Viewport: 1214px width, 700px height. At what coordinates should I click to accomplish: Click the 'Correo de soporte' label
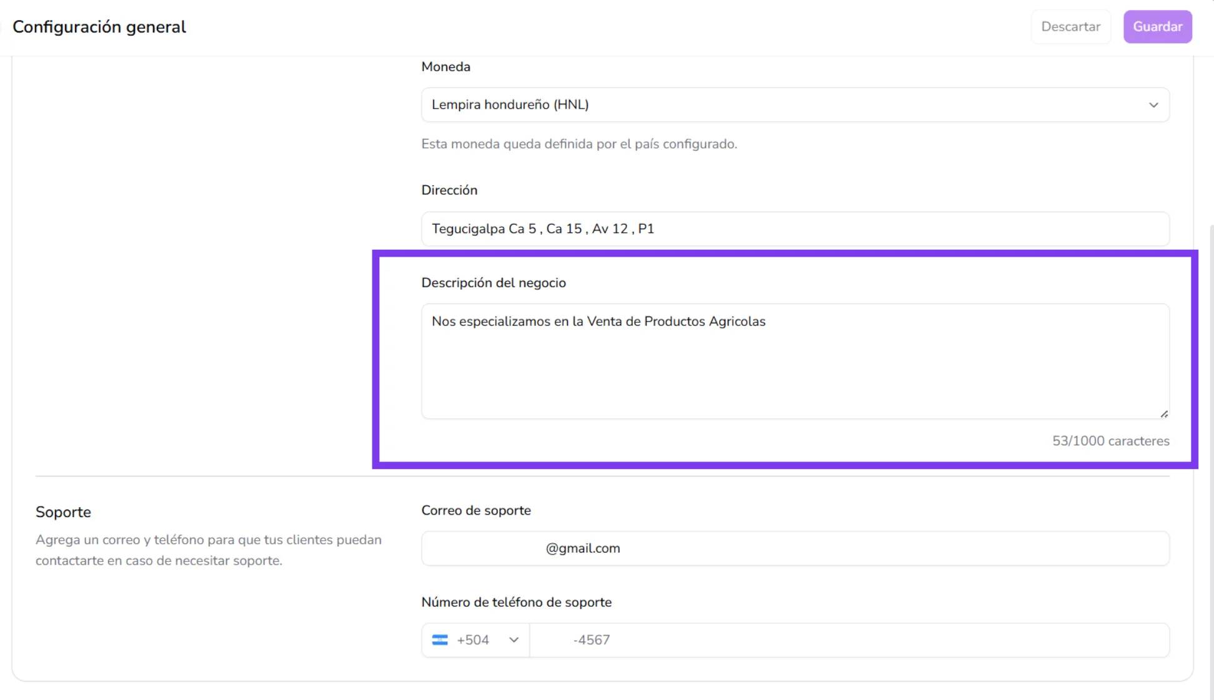(x=476, y=511)
